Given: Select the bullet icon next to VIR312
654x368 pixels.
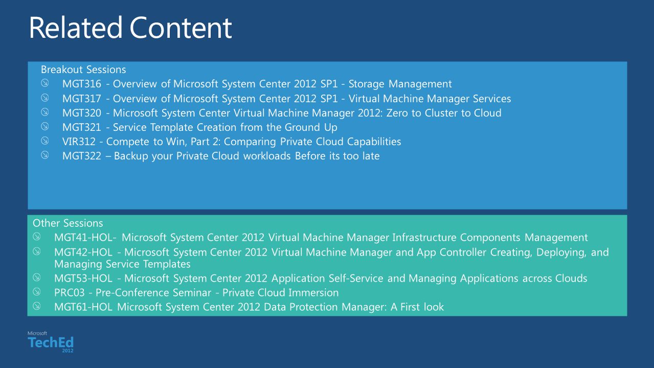Looking at the screenshot, I should click(x=46, y=140).
